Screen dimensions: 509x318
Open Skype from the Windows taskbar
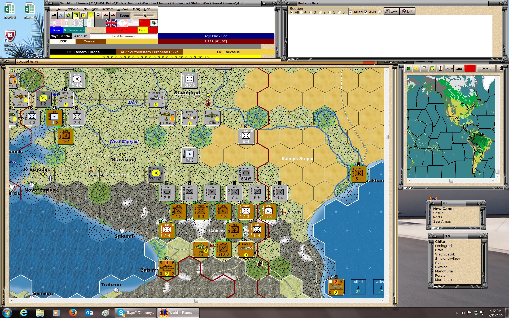[x=135, y=313]
